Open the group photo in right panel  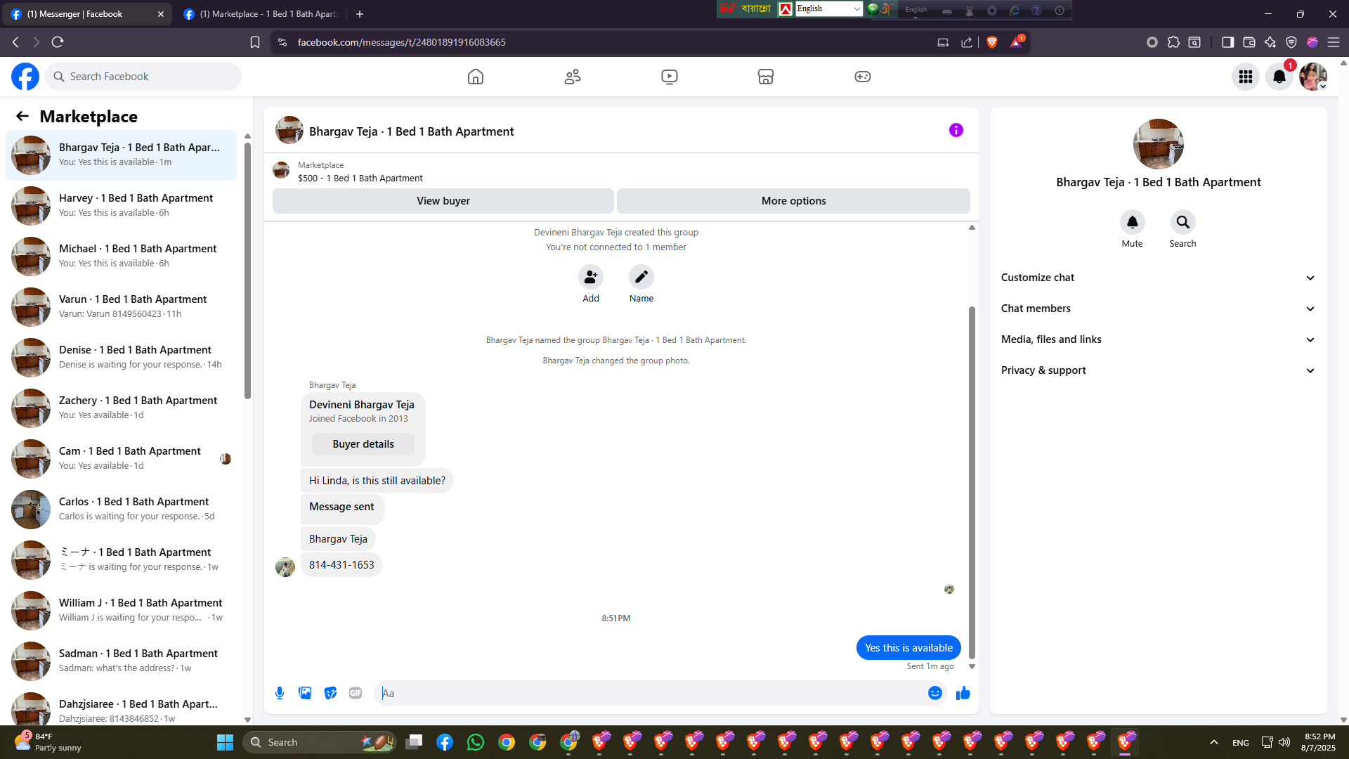click(x=1158, y=144)
